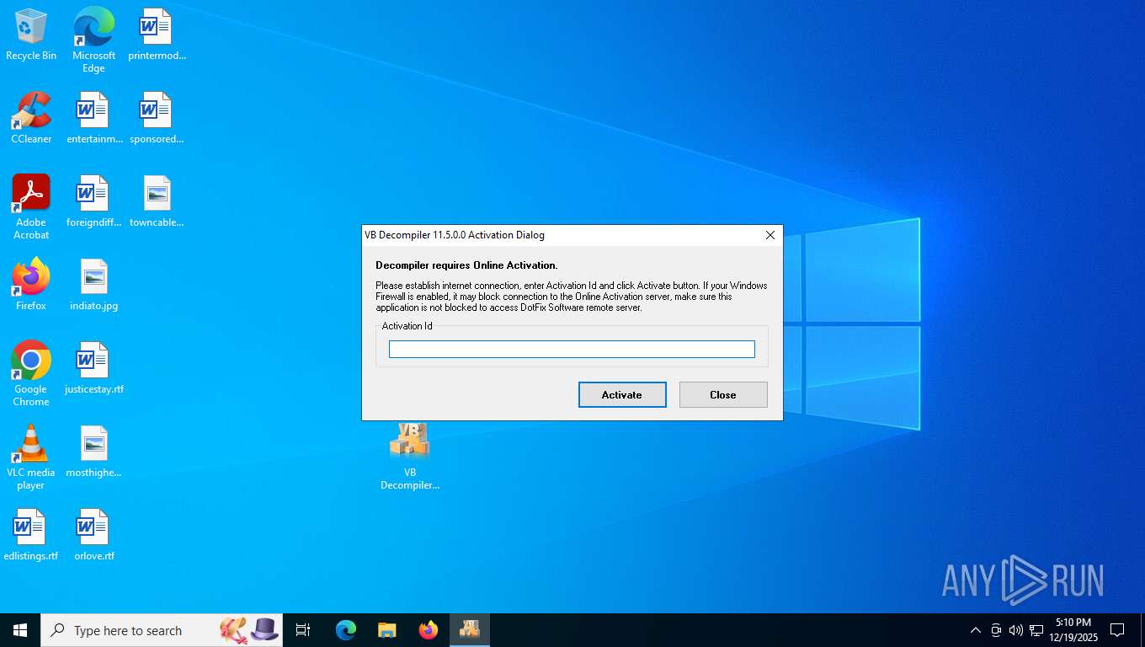Screen dimensions: 1145x647
Task: Select the towncable image file icon
Action: click(157, 202)
